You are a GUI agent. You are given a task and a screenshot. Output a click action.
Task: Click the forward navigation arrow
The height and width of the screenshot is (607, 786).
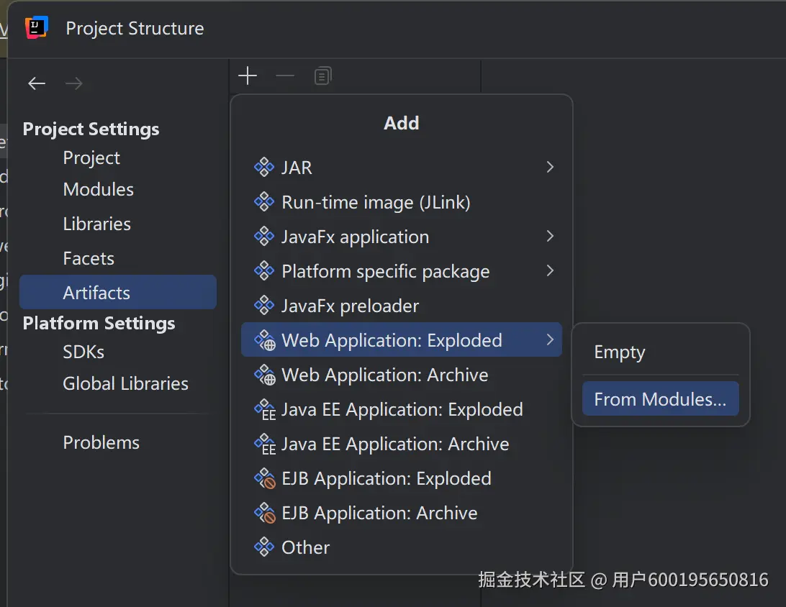point(74,84)
